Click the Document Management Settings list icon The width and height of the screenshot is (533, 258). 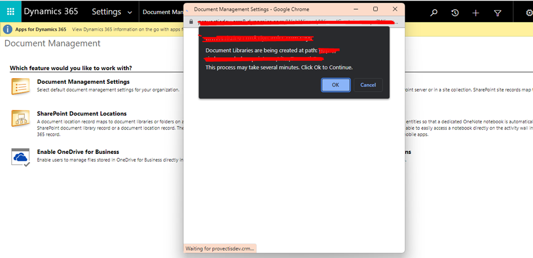click(x=21, y=86)
